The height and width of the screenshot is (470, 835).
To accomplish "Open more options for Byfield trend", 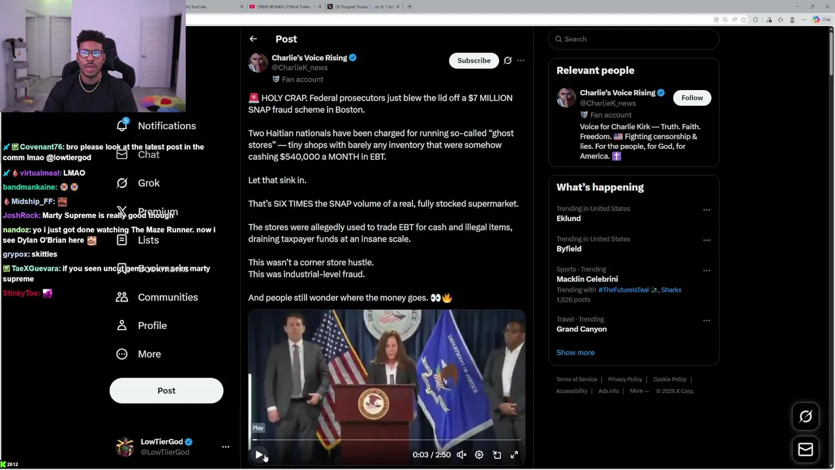I will [706, 240].
